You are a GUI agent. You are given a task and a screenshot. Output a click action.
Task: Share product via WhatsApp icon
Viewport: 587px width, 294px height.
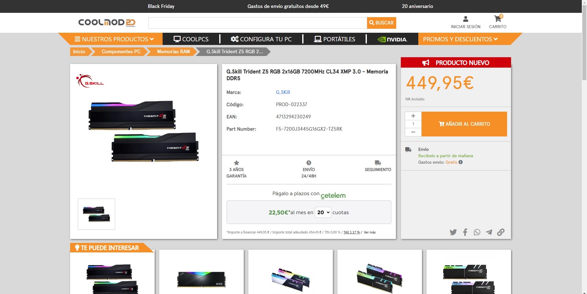(x=477, y=232)
